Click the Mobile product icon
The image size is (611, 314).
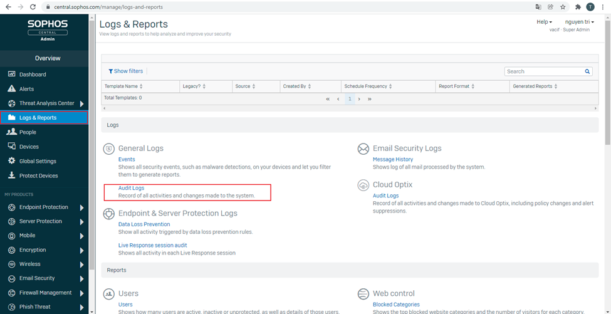click(x=12, y=235)
